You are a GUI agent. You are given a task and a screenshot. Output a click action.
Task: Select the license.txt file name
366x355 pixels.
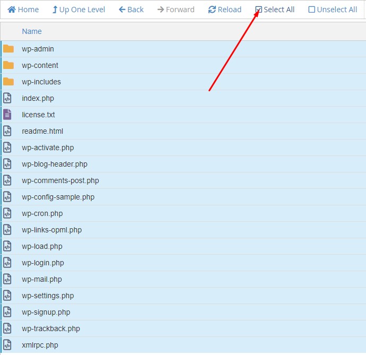tap(38, 115)
